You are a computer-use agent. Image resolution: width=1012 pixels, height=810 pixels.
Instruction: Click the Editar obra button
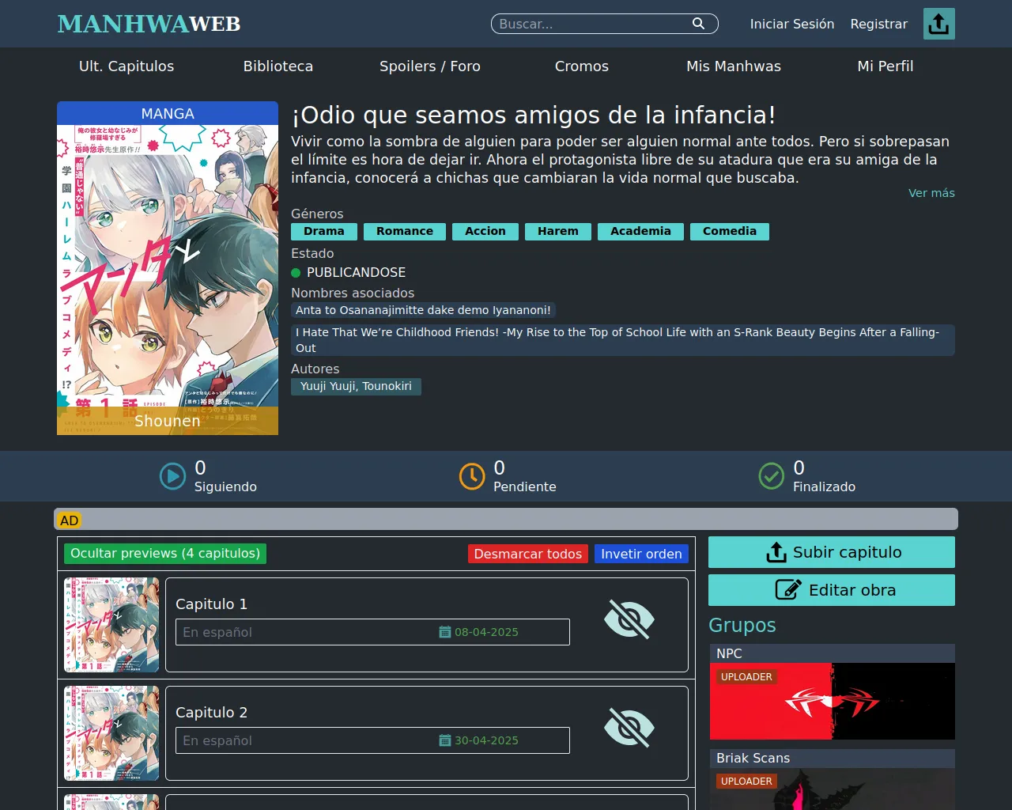(832, 590)
